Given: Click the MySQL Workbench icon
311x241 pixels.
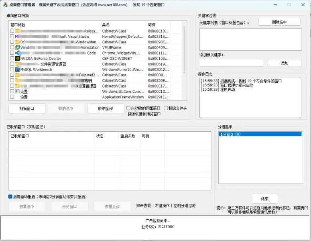Looking at the screenshot, I should (17, 69).
